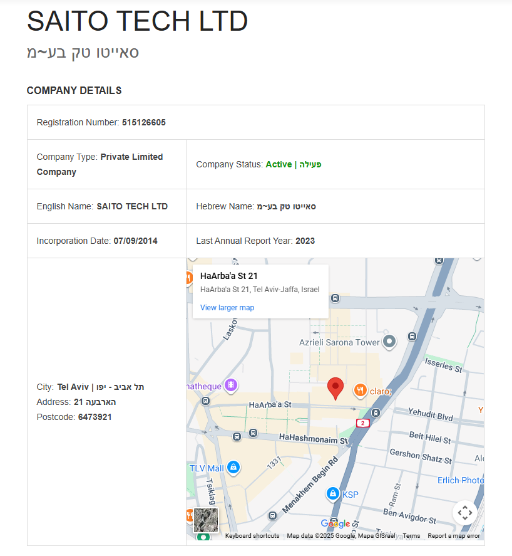Click the Route 2 highway shield
The height and width of the screenshot is (556, 512).
pyautogui.click(x=363, y=423)
